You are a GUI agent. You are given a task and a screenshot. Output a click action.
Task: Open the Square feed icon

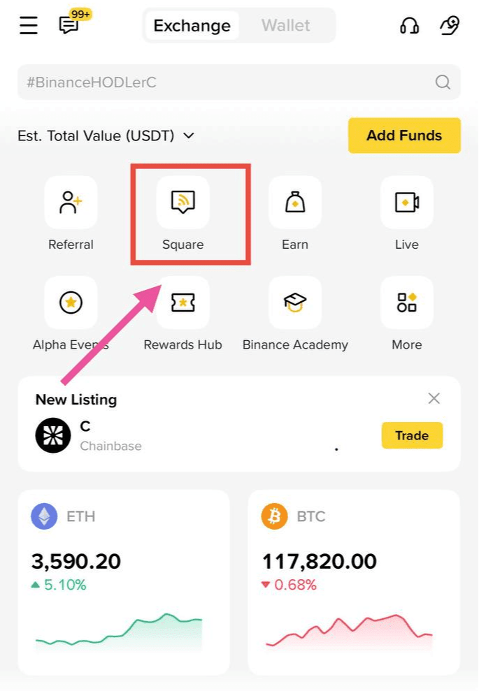[x=183, y=203]
